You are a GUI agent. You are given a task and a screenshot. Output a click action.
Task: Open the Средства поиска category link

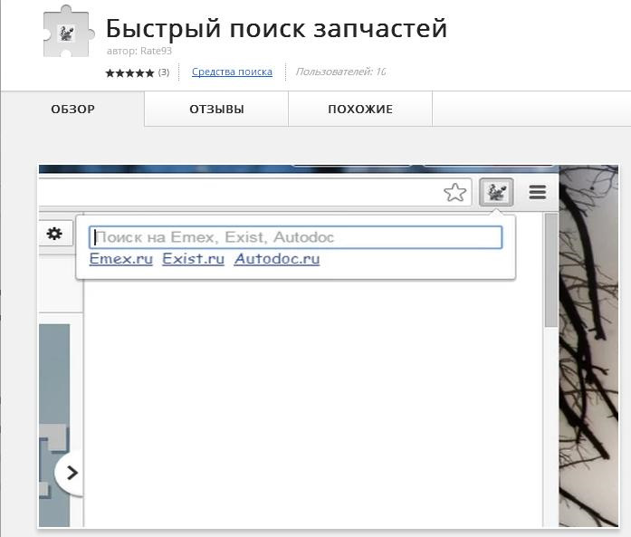(232, 72)
